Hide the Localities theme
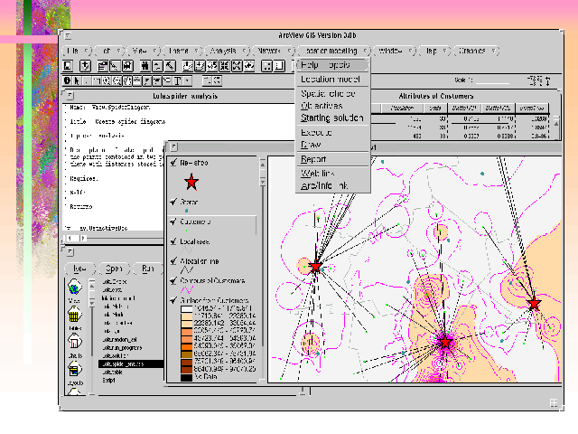 [x=173, y=241]
